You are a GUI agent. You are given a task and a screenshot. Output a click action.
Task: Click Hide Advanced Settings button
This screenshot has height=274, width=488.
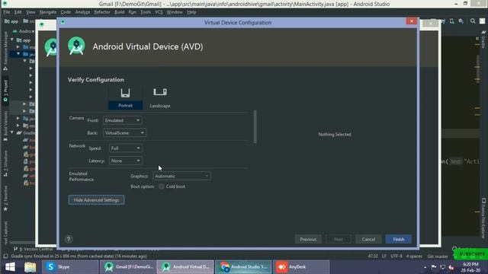[97, 200]
